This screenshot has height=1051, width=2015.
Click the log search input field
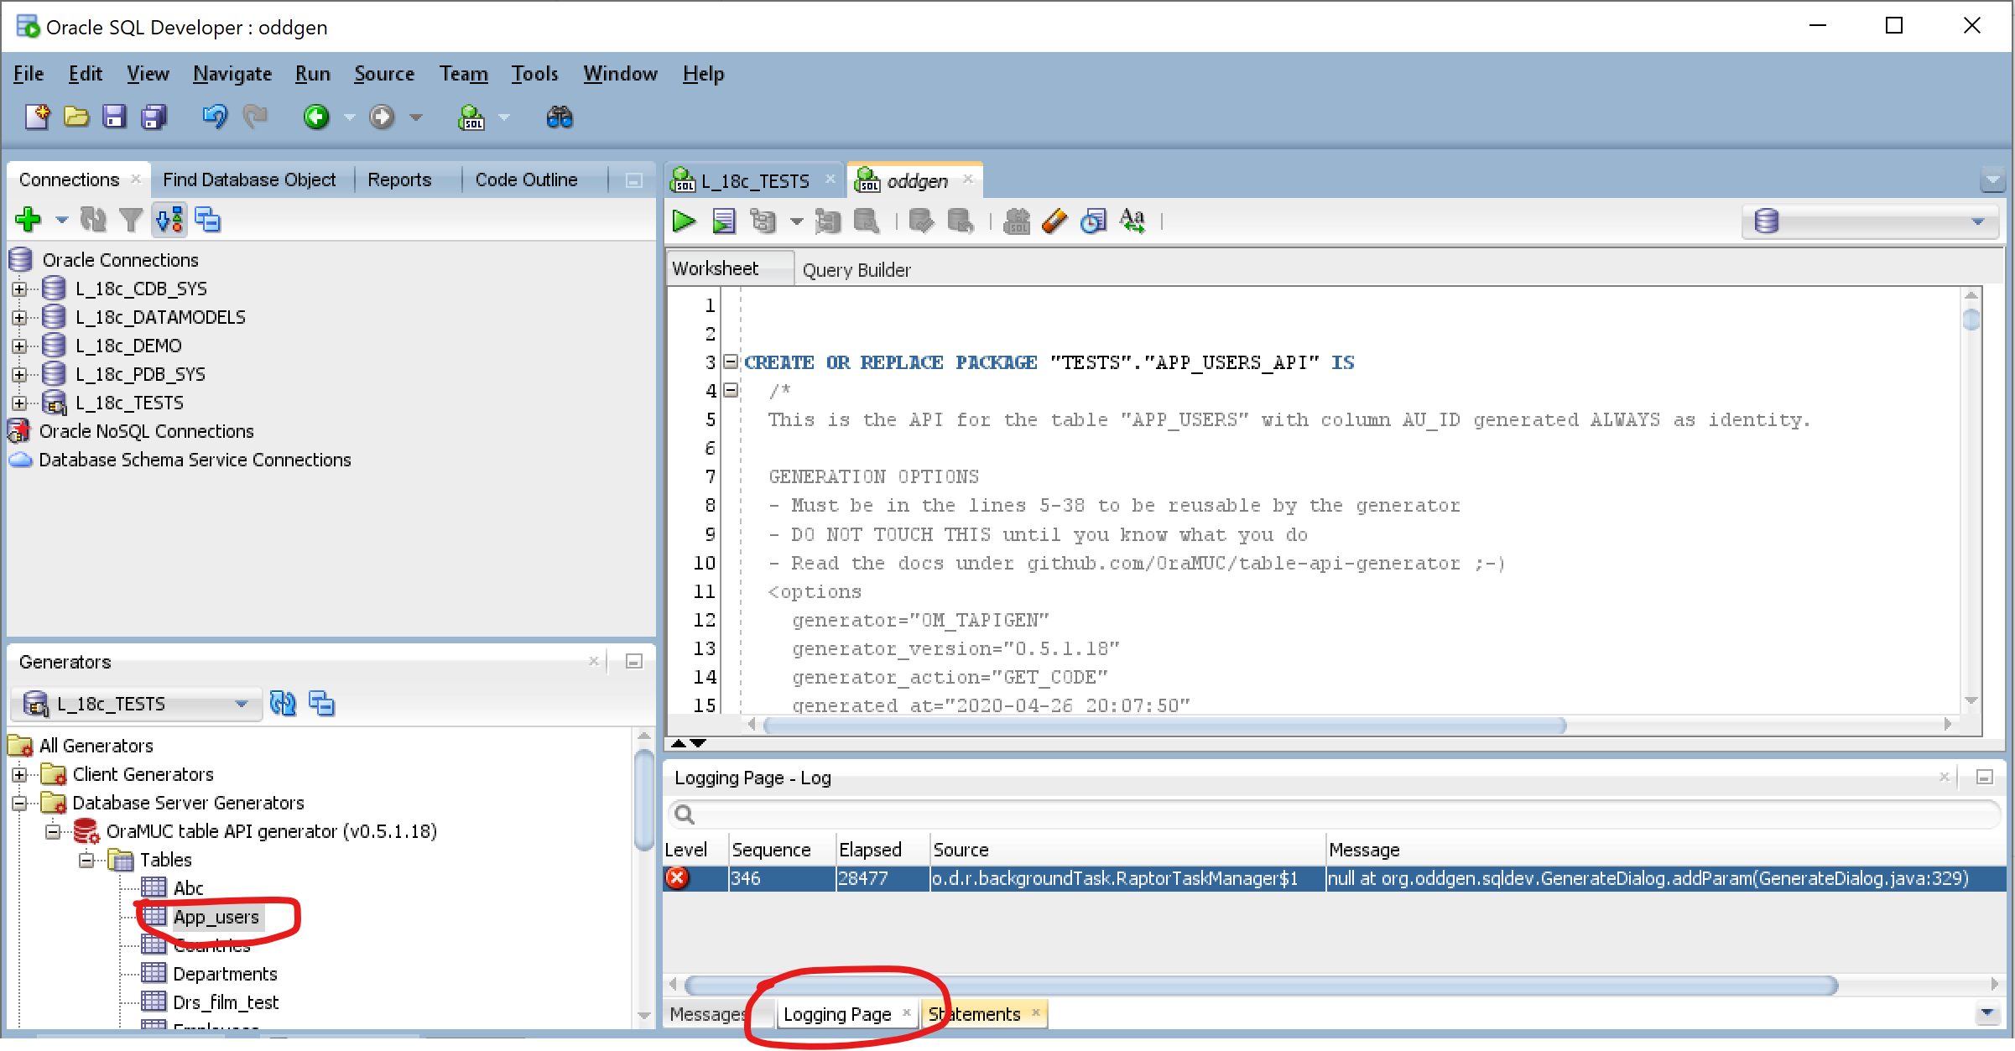point(1334,814)
